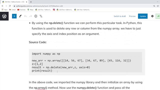
Task: Select the Edit Post browser tab
Action: pyautogui.click(x=15, y=2)
